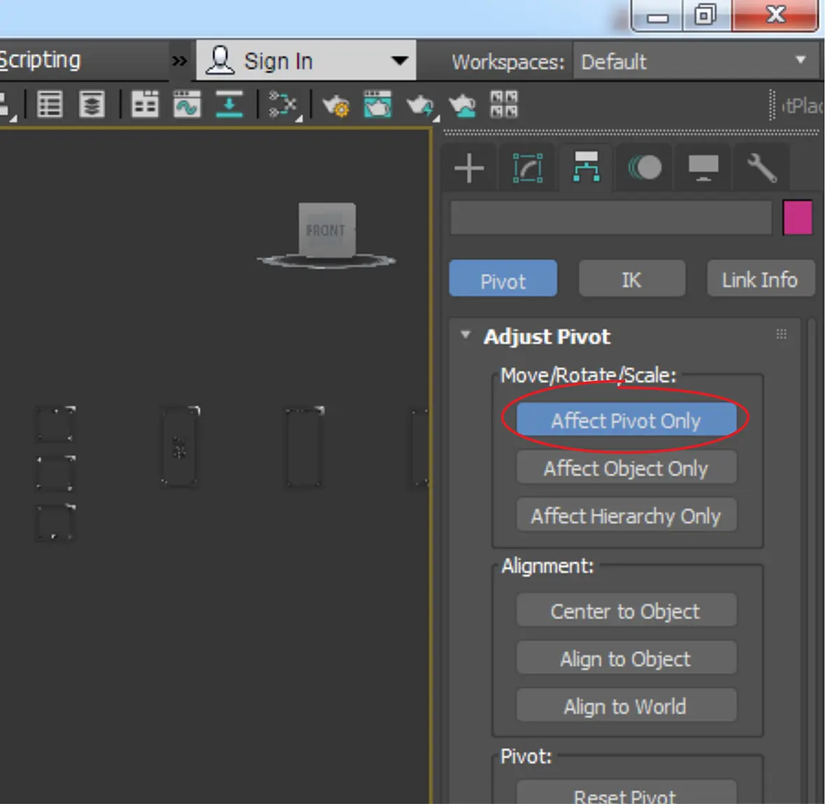
Task: Switch to the Modify panel icon
Action: click(x=528, y=168)
